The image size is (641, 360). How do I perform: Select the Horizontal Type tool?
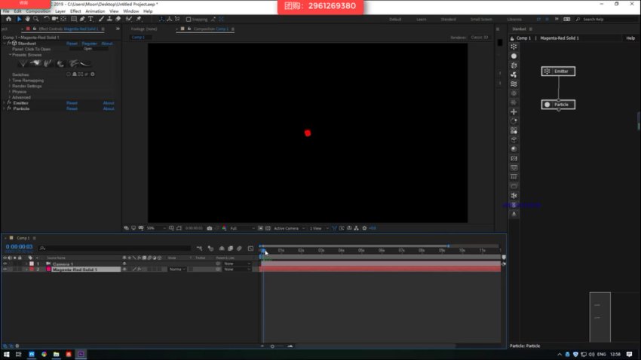click(90, 19)
